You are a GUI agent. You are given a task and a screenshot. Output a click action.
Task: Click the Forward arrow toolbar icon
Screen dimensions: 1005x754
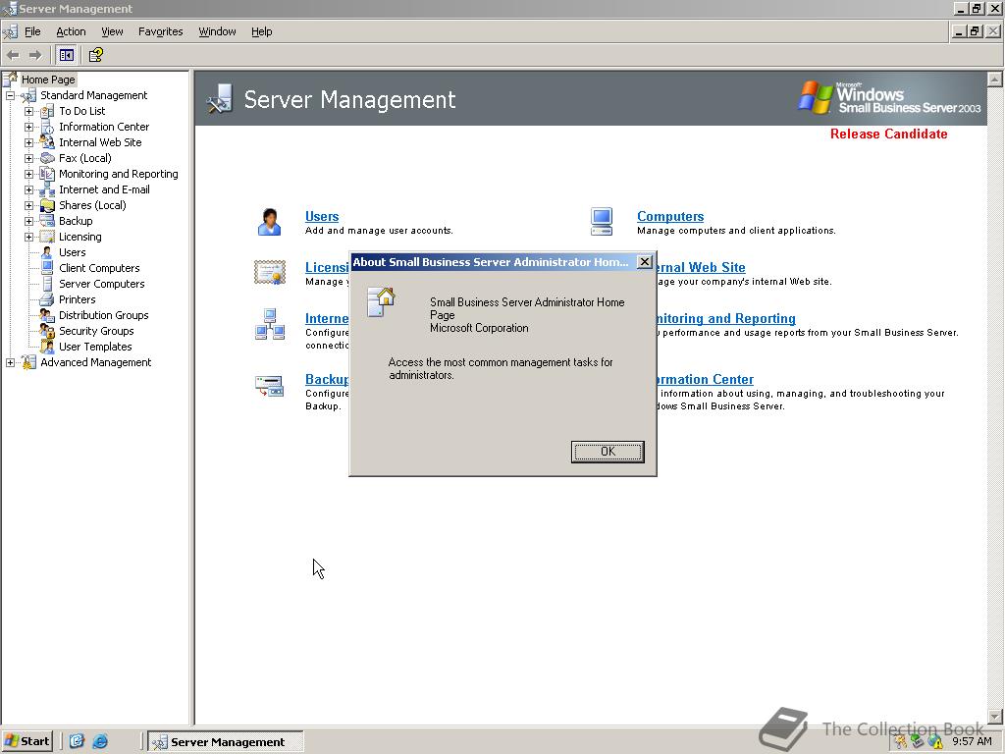35,55
